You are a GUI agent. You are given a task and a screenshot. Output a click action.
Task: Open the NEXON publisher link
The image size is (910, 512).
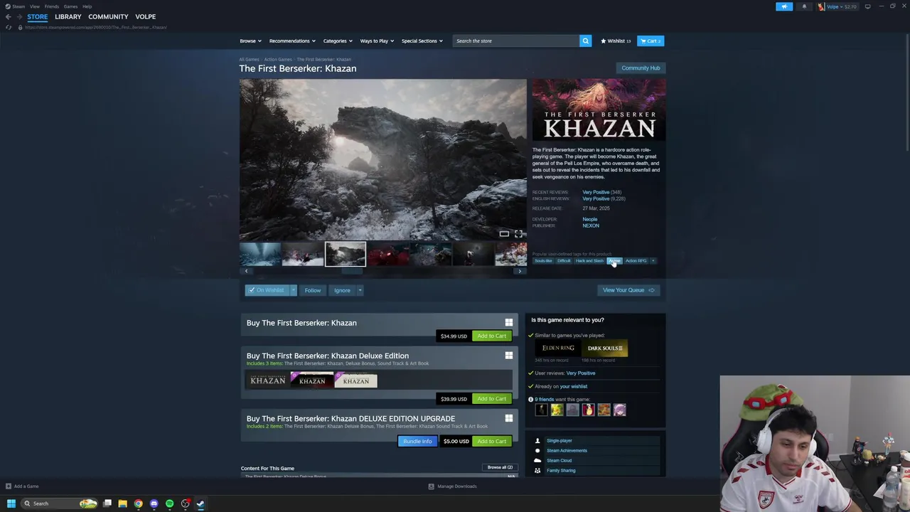(591, 225)
